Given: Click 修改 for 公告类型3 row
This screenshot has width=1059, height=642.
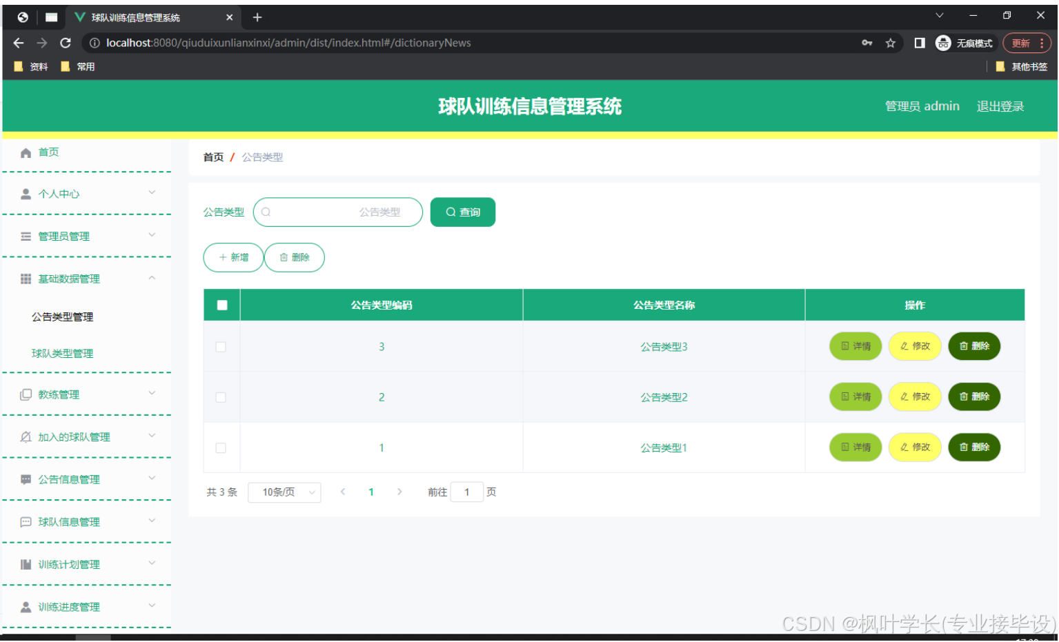Looking at the screenshot, I should click(915, 346).
